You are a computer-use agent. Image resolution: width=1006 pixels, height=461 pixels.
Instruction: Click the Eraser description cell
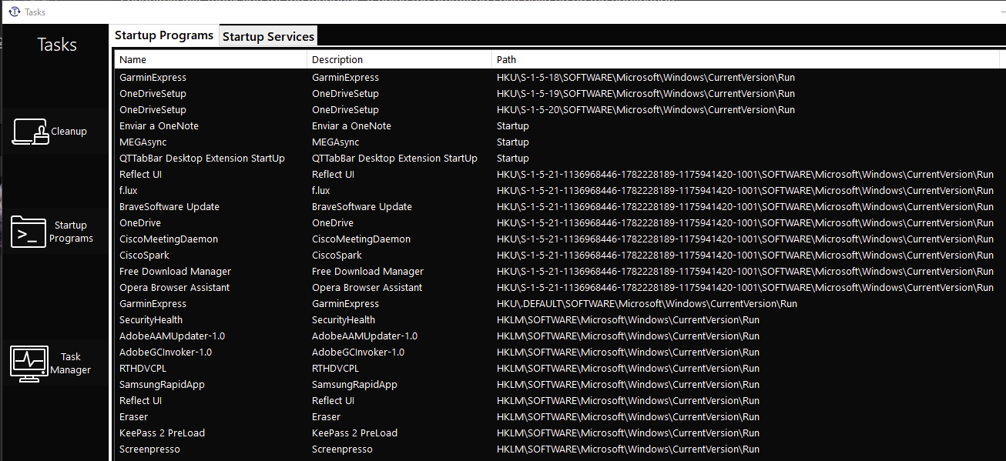point(326,417)
